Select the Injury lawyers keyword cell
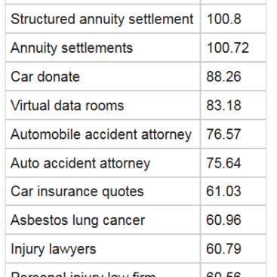 click(x=103, y=249)
